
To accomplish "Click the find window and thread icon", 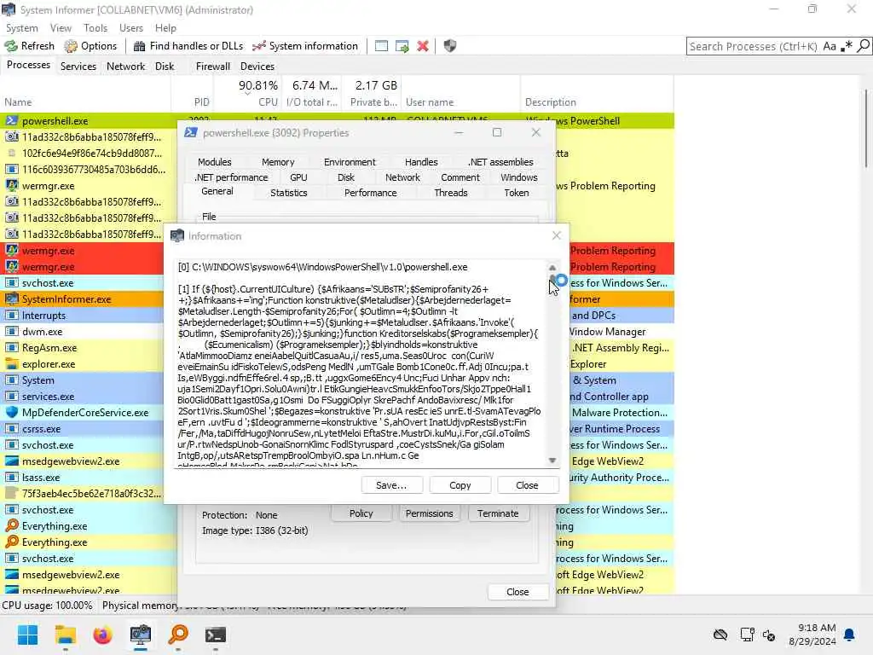I will 402,46.
